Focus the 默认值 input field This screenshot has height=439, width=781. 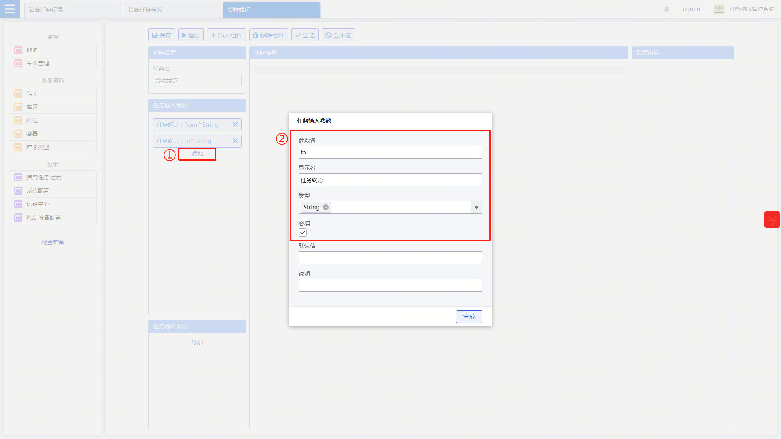tap(390, 258)
